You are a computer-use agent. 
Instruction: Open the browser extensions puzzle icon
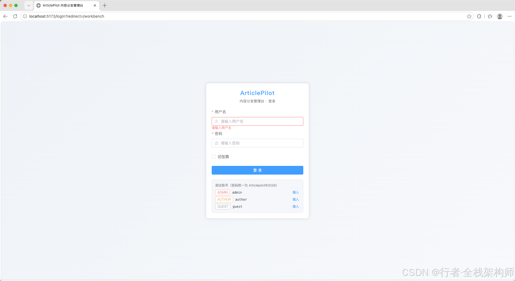pyautogui.click(x=479, y=16)
